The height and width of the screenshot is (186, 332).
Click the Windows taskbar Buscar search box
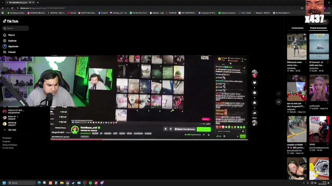pos(22,183)
